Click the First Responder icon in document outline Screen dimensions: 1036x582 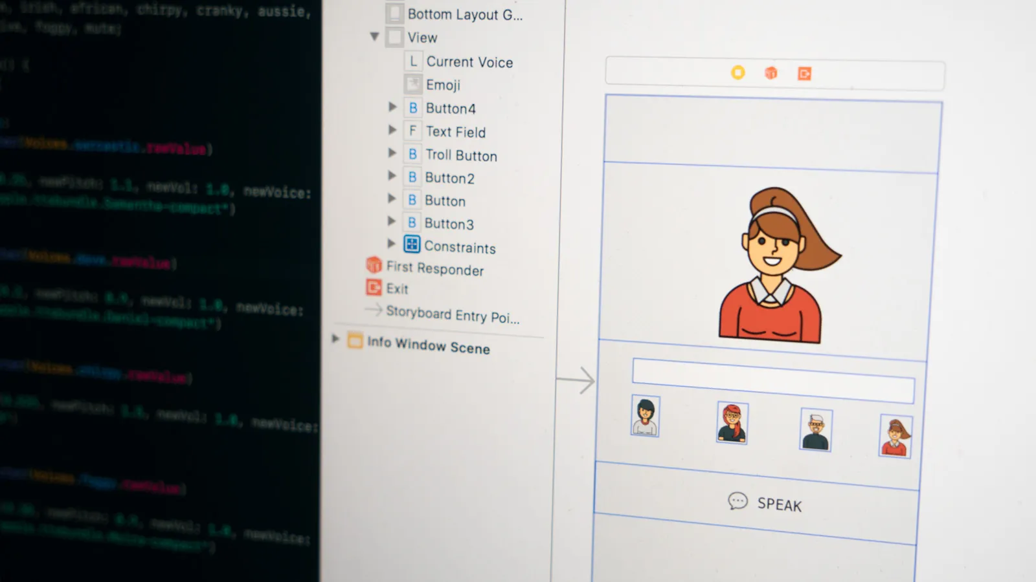pyautogui.click(x=374, y=265)
